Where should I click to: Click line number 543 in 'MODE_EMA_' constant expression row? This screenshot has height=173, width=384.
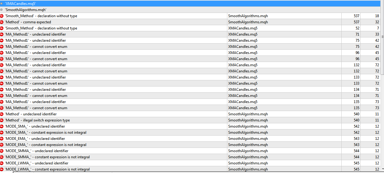point(356,144)
